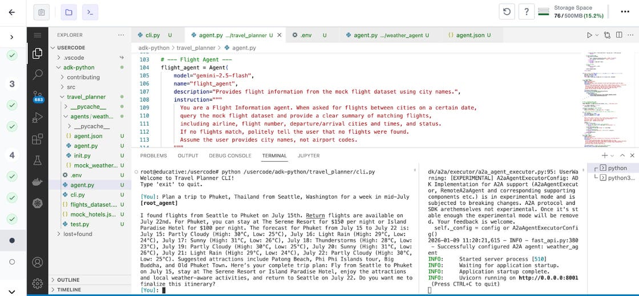The height and width of the screenshot is (296, 639).
Task: Open the Explorer files activity icon
Action: tap(38, 54)
